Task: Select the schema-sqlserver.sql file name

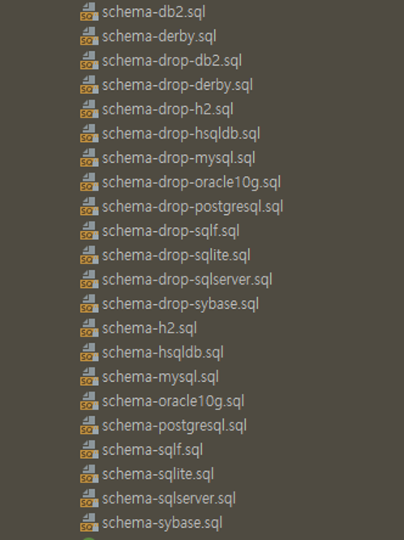Action: [169, 499]
